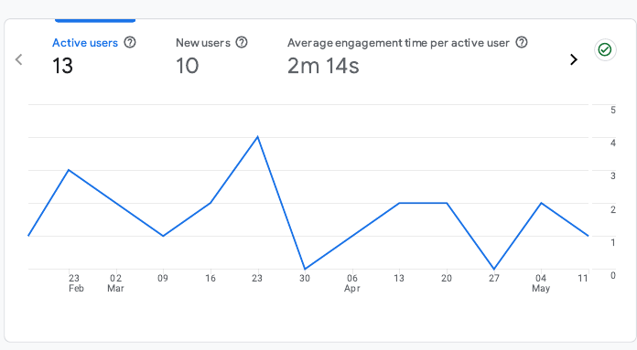Image resolution: width=637 pixels, height=350 pixels.
Task: Click the 04 May axis label
Action: point(541,283)
